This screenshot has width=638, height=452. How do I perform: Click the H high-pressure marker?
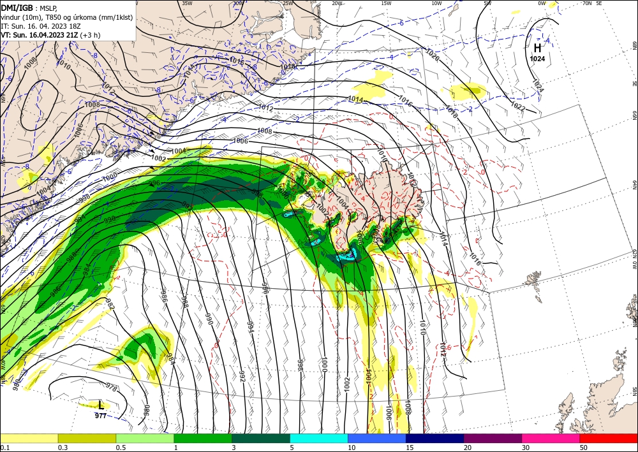point(537,48)
